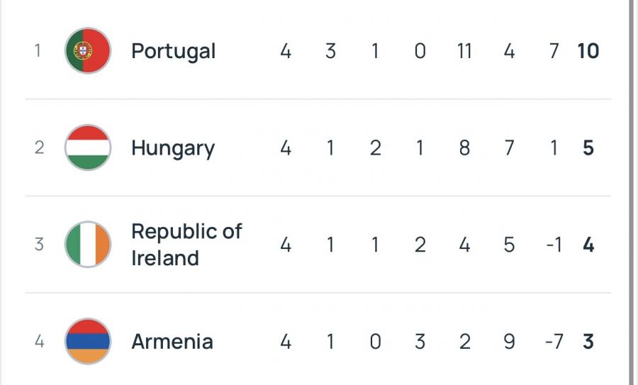The height and width of the screenshot is (385, 638).
Task: Click the Portugal flag icon
Action: [87, 51]
